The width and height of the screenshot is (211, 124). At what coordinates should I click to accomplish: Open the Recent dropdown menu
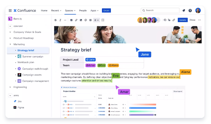point(56,10)
